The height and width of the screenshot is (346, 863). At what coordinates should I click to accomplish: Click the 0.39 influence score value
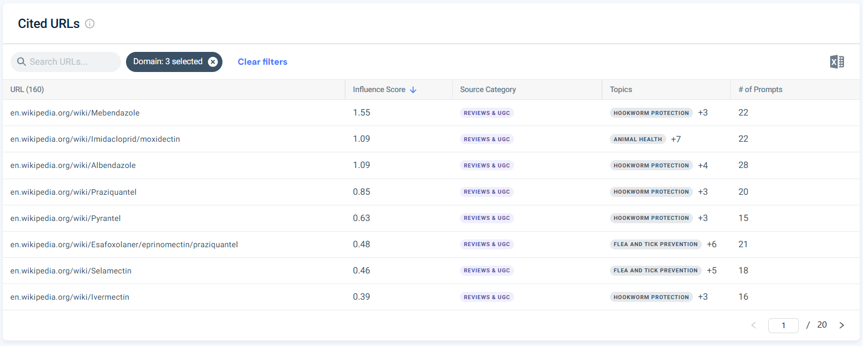click(361, 297)
